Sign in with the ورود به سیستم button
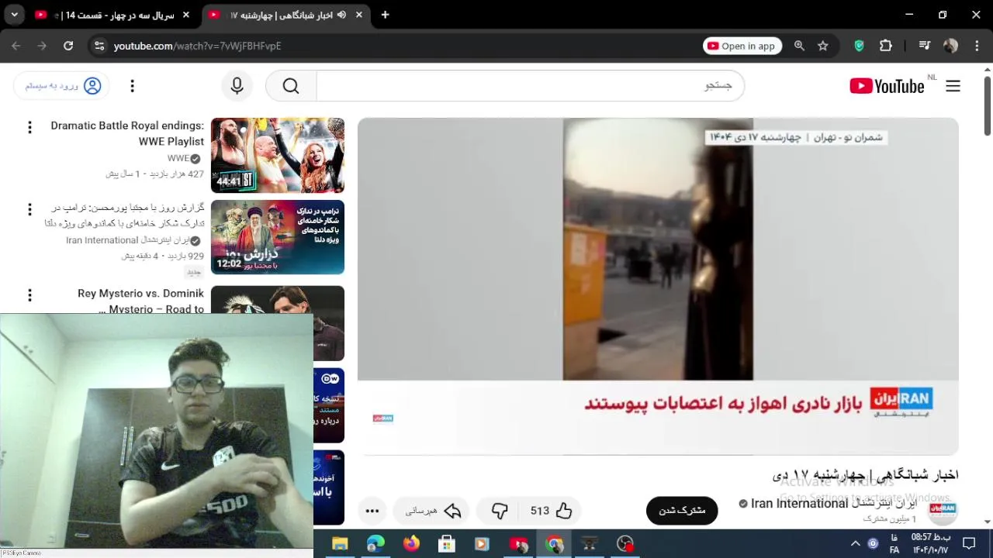The width and height of the screenshot is (993, 558). [x=62, y=86]
